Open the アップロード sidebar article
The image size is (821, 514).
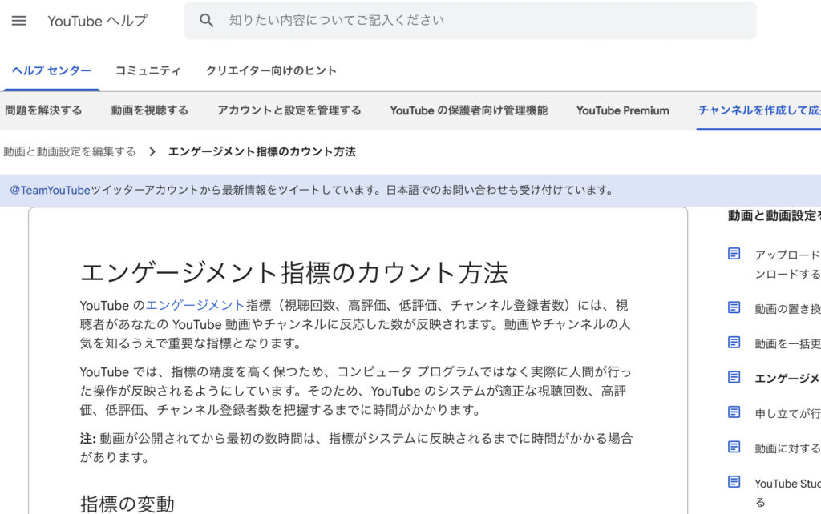click(x=787, y=264)
